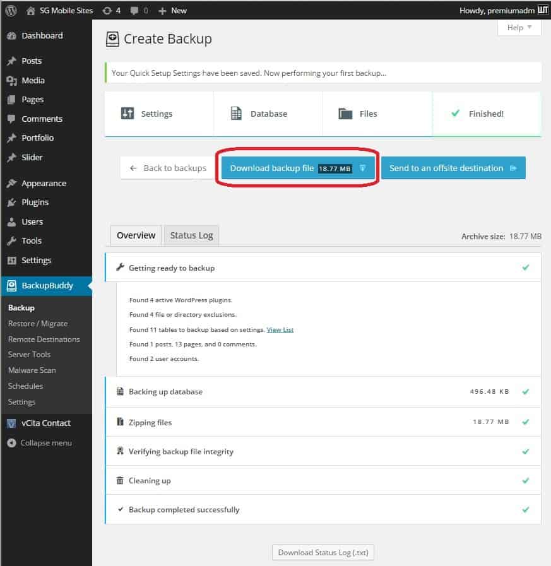This screenshot has height=566, width=551.
Task: Open Remote Destinations submenu item
Action: coord(44,339)
